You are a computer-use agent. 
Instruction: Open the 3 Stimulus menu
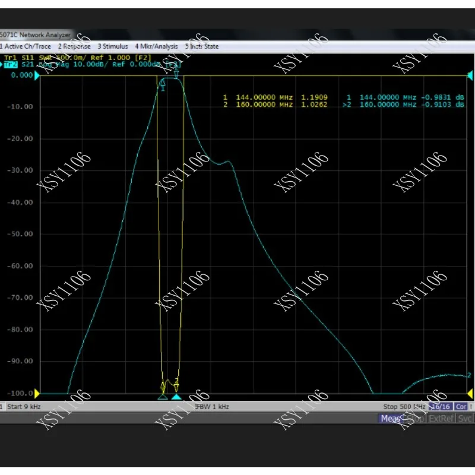coord(113,46)
